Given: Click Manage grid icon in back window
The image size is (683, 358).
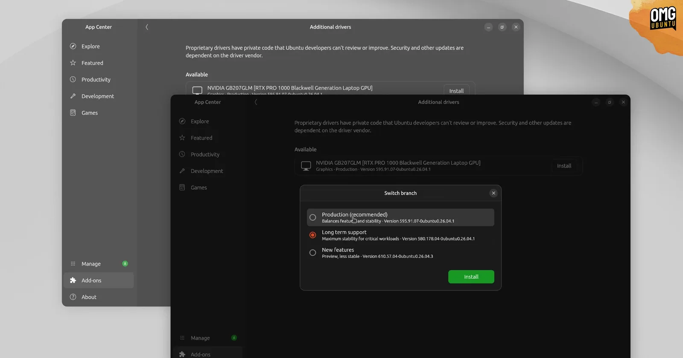Looking at the screenshot, I should (73, 263).
